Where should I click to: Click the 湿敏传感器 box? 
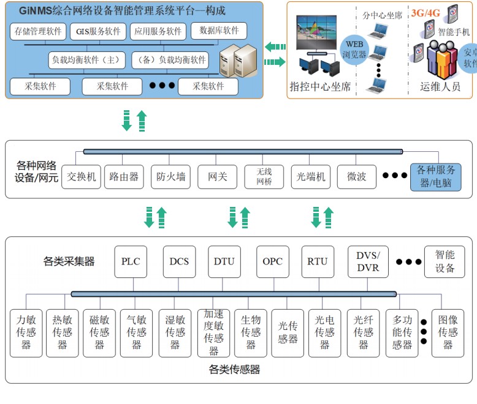tap(175, 333)
